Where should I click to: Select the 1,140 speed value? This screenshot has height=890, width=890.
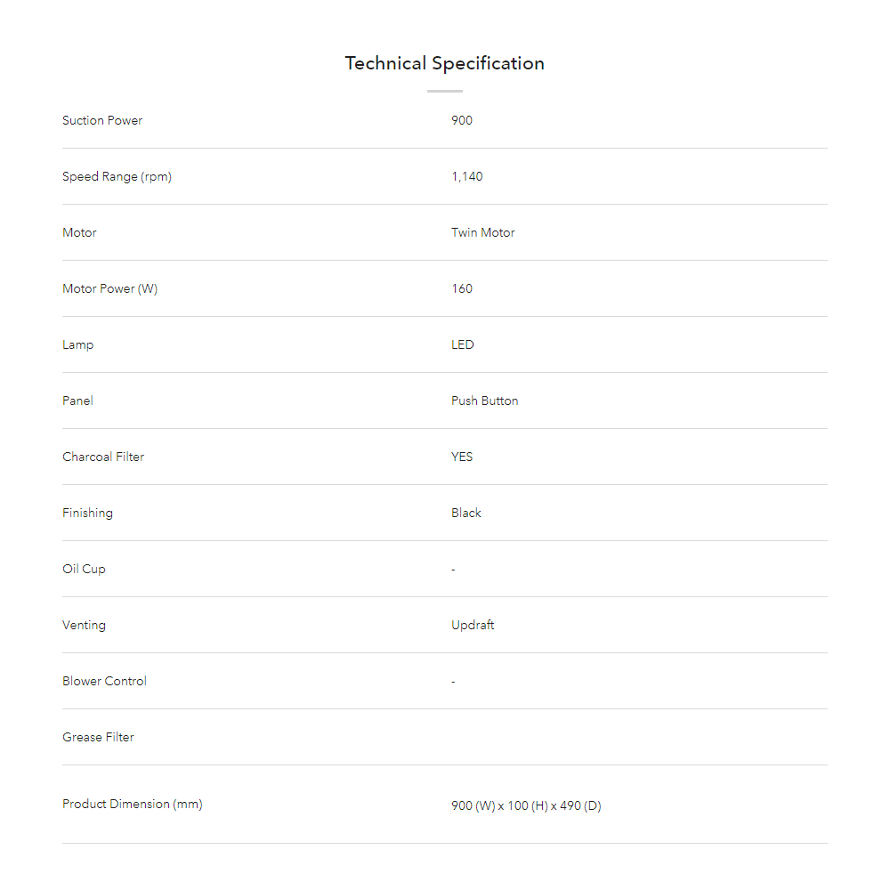[x=467, y=176]
